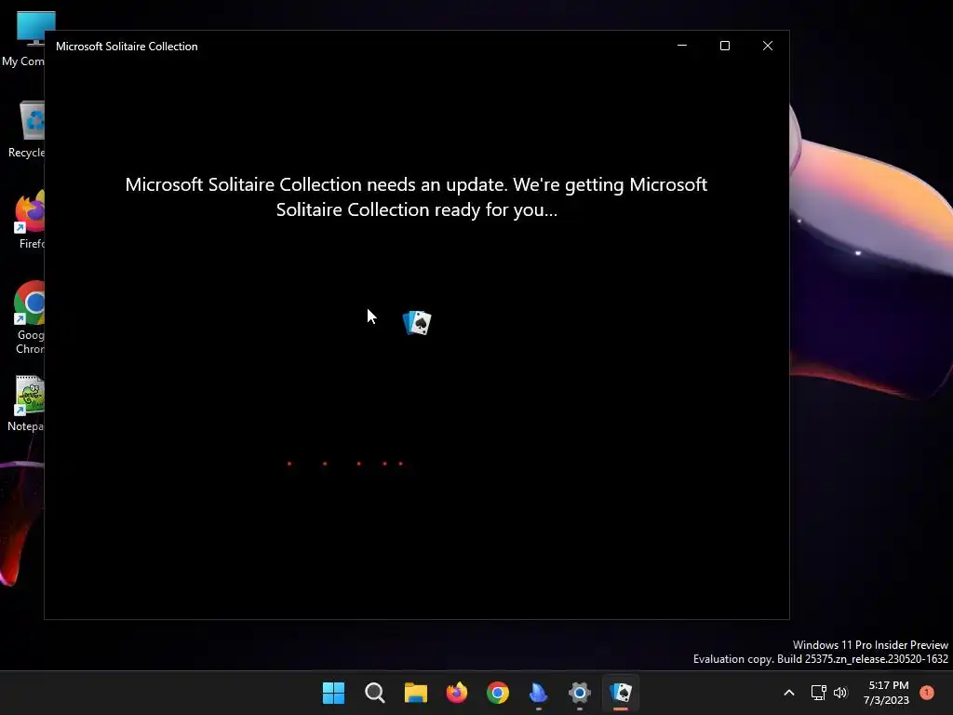Select Firefox desktop shortcut

[29, 220]
